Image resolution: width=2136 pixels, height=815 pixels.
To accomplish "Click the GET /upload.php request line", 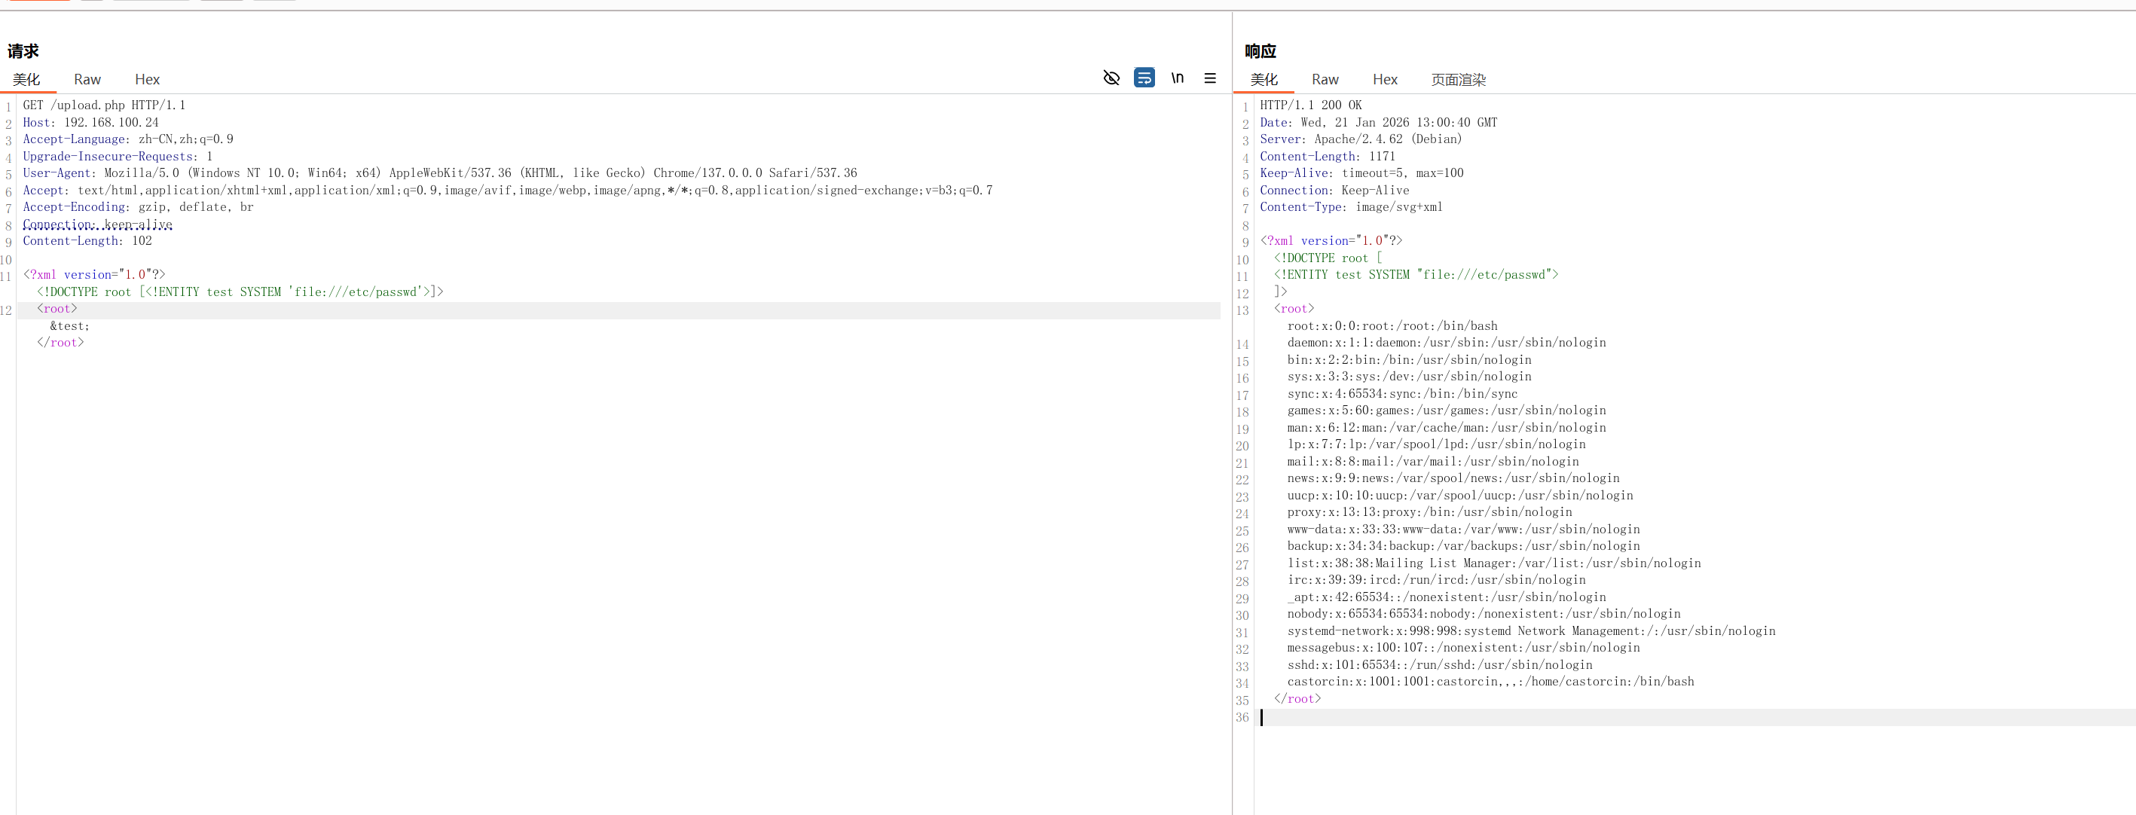I will (104, 105).
